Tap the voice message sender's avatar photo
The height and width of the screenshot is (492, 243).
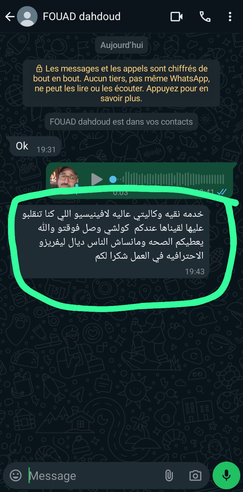tap(64, 177)
